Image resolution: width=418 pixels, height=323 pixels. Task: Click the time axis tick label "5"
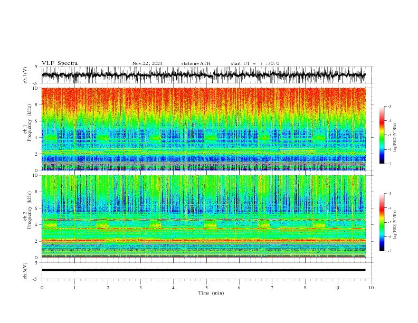206,288
